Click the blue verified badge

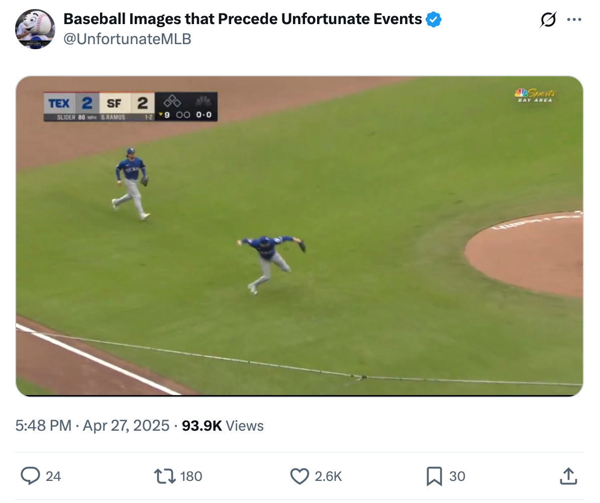(x=434, y=19)
